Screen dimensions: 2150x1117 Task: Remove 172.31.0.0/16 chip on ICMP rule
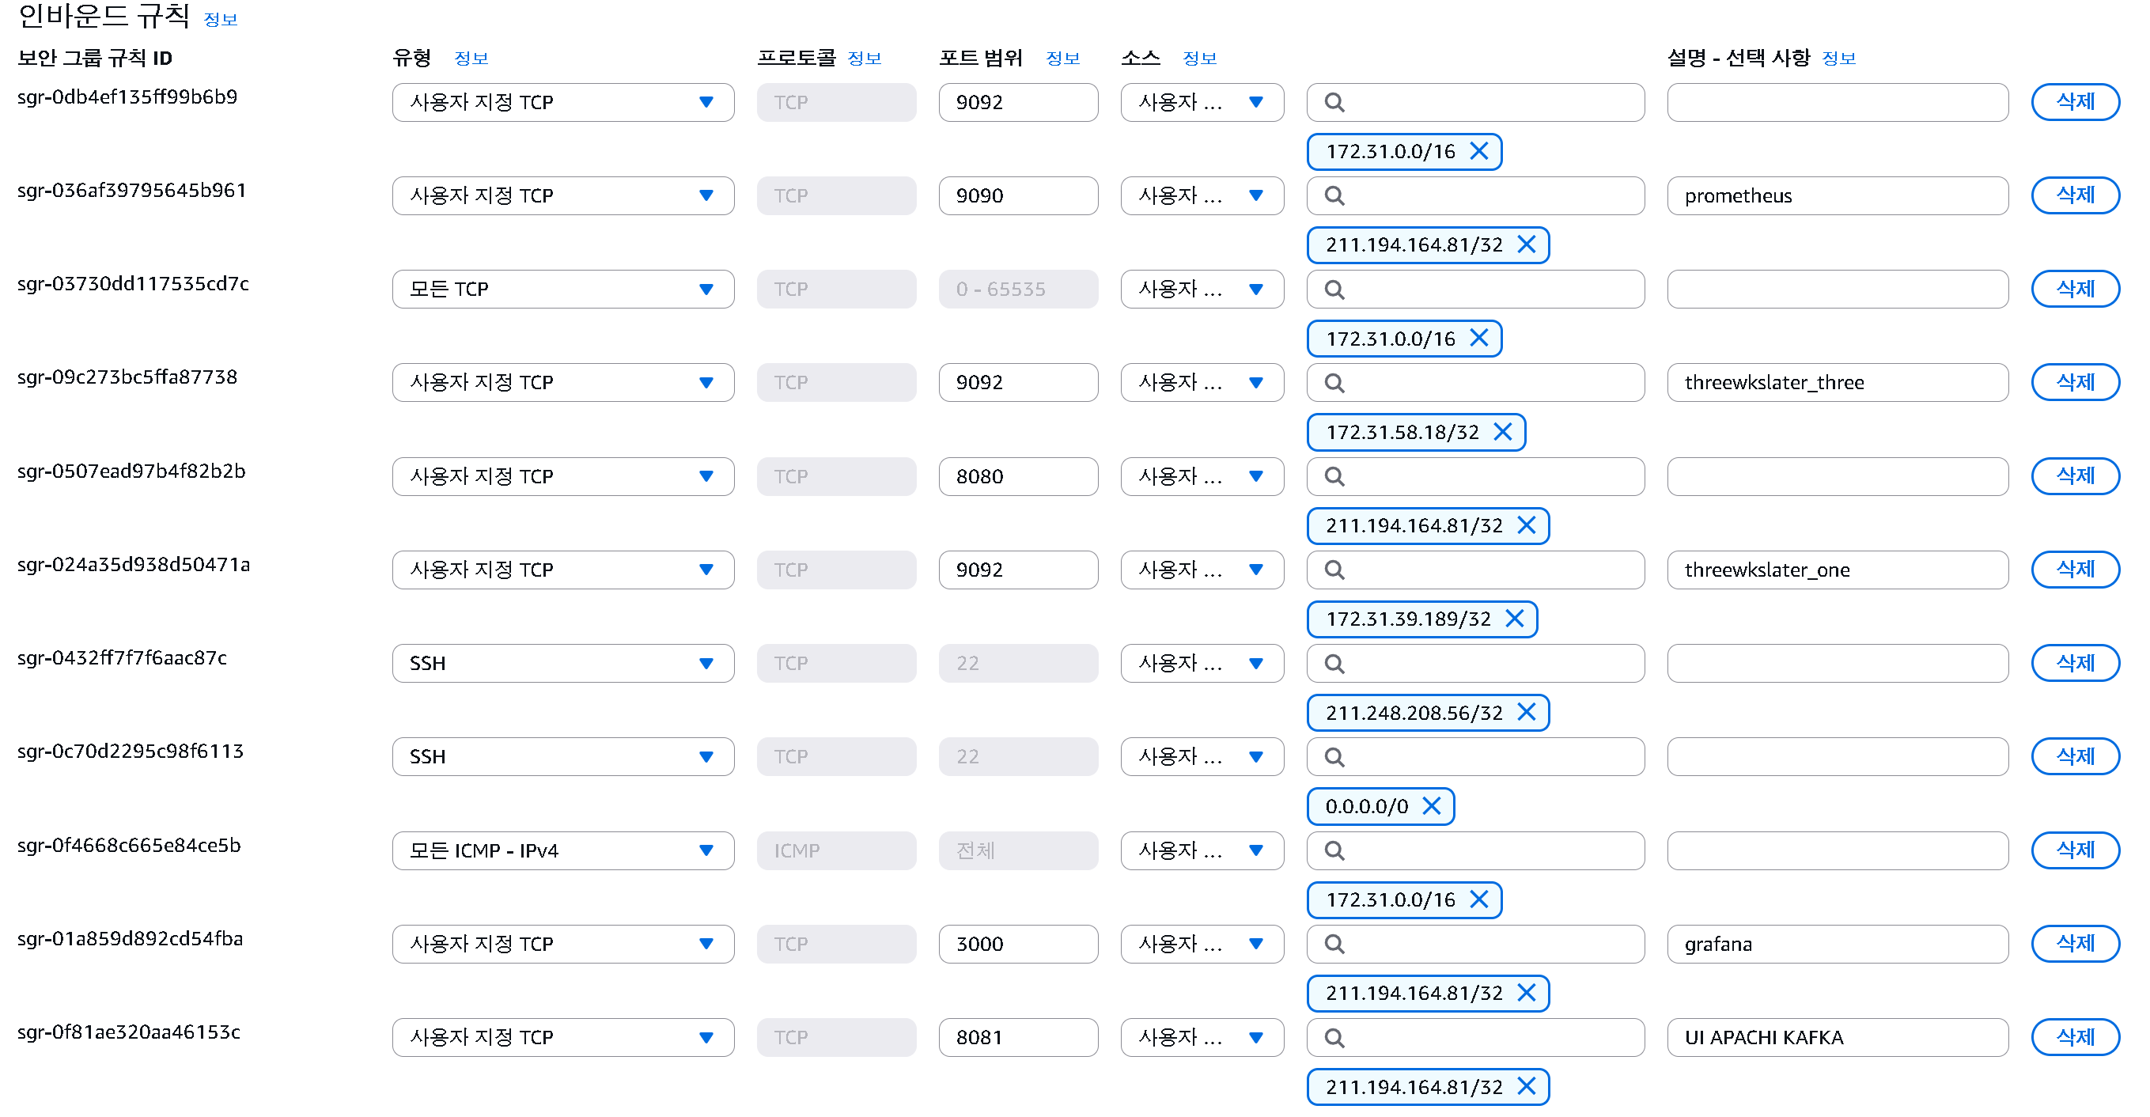tap(1479, 899)
